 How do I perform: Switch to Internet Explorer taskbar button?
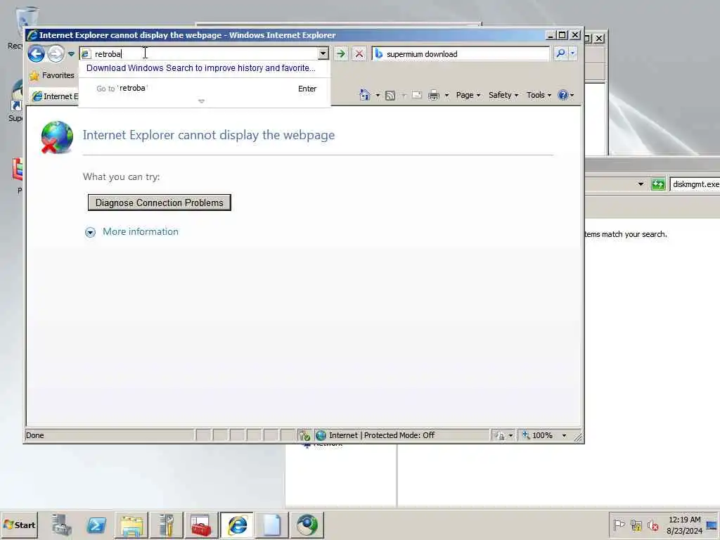236,525
